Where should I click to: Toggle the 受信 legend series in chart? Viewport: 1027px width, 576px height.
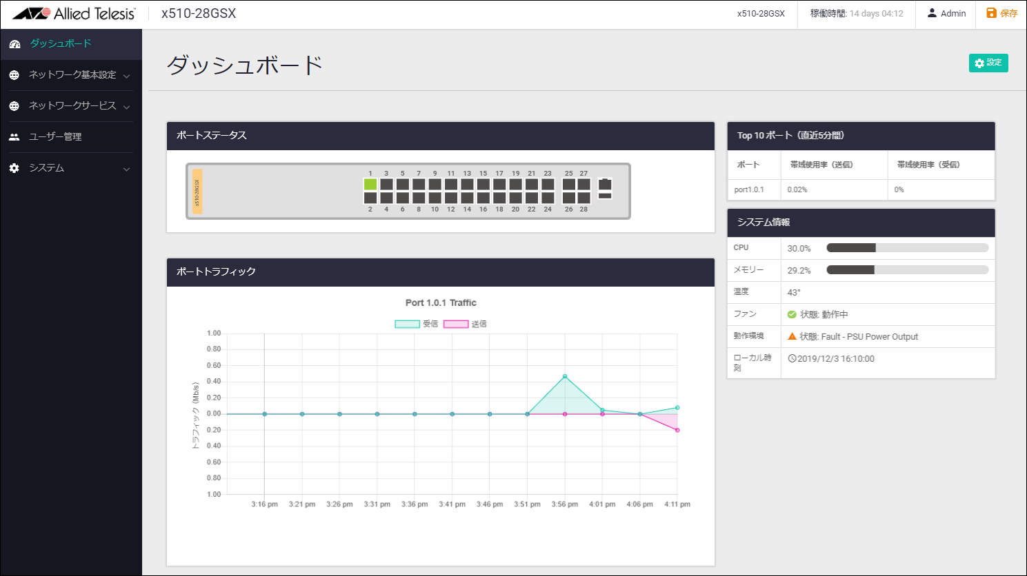coord(407,324)
